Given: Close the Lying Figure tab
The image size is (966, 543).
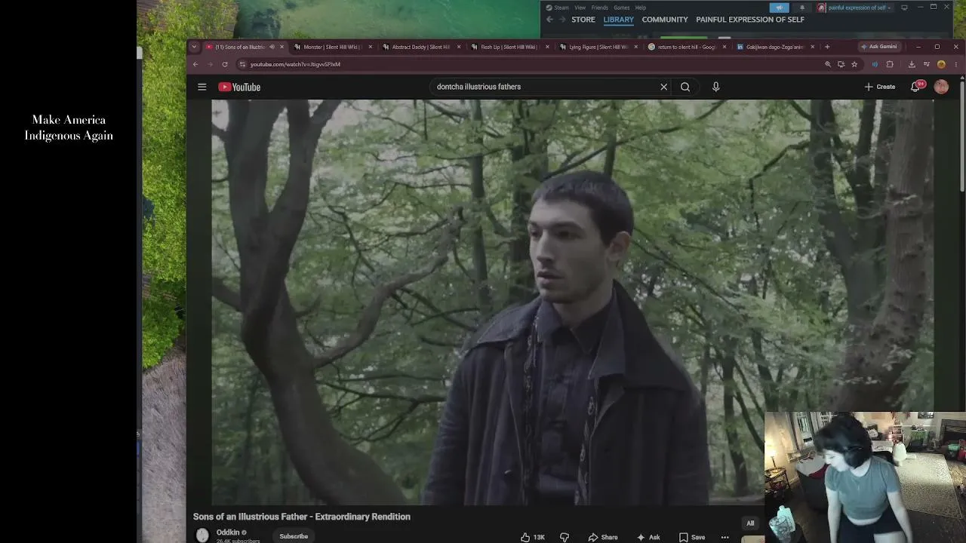Looking at the screenshot, I should pyautogui.click(x=635, y=47).
